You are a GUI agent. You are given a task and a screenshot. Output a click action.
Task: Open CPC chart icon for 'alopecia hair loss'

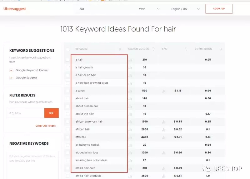click(x=163, y=153)
